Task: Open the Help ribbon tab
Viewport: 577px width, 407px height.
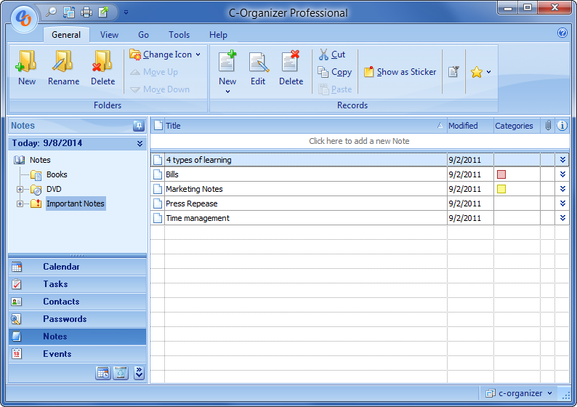Action: point(218,35)
